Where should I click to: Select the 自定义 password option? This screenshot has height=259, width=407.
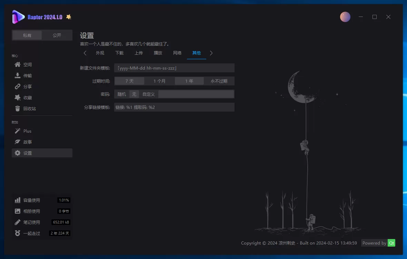point(148,94)
